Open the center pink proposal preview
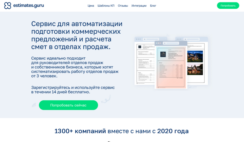This screenshot has width=244, height=142. click(171, 65)
